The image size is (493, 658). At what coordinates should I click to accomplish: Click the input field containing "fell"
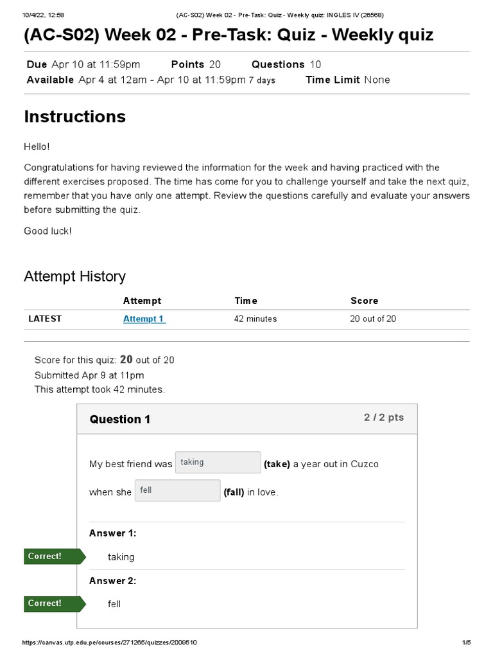tap(177, 491)
